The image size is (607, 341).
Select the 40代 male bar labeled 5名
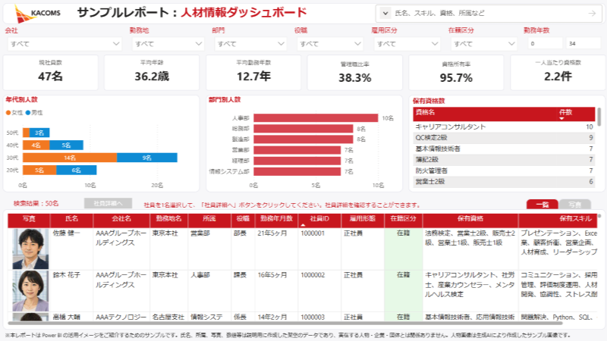pyautogui.click(x=66, y=145)
